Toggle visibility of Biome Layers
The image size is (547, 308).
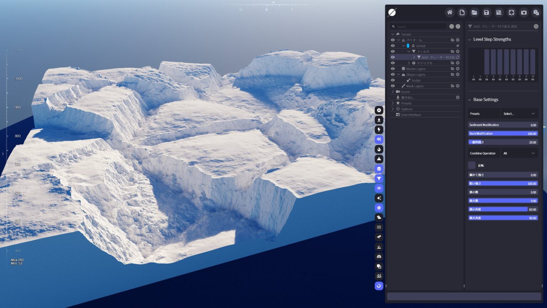(x=392, y=69)
